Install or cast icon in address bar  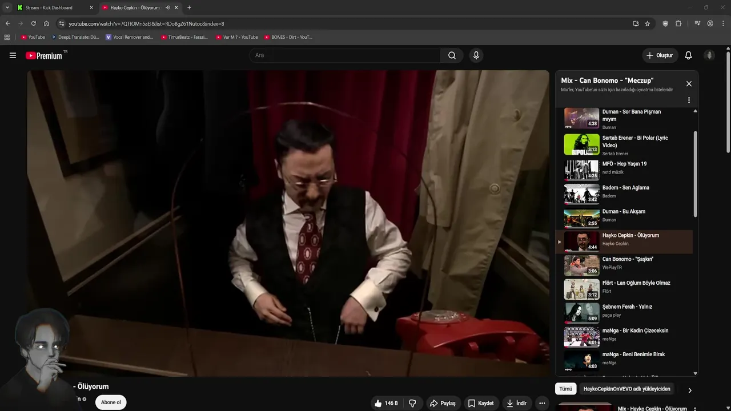[x=636, y=23]
